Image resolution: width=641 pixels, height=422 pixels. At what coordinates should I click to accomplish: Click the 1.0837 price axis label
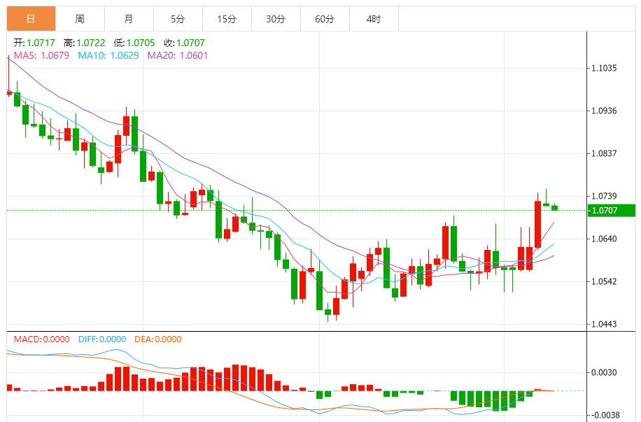pyautogui.click(x=604, y=153)
